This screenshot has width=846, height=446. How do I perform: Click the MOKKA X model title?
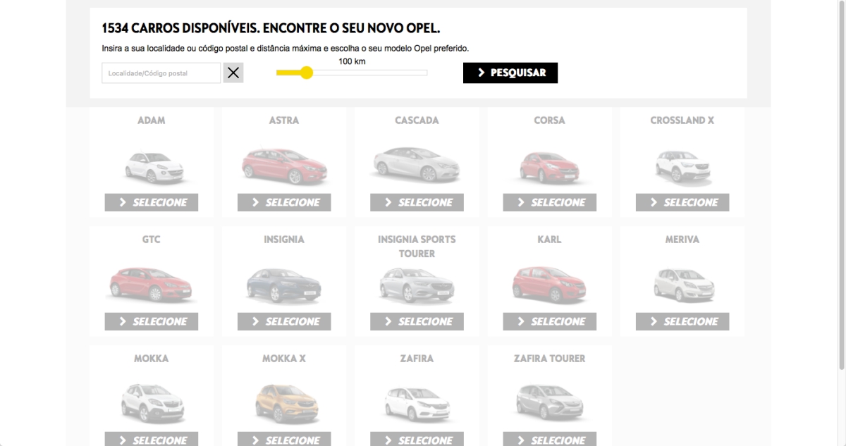[284, 359]
